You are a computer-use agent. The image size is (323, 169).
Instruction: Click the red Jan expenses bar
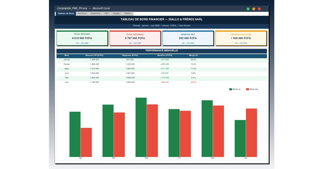[x=86, y=142]
